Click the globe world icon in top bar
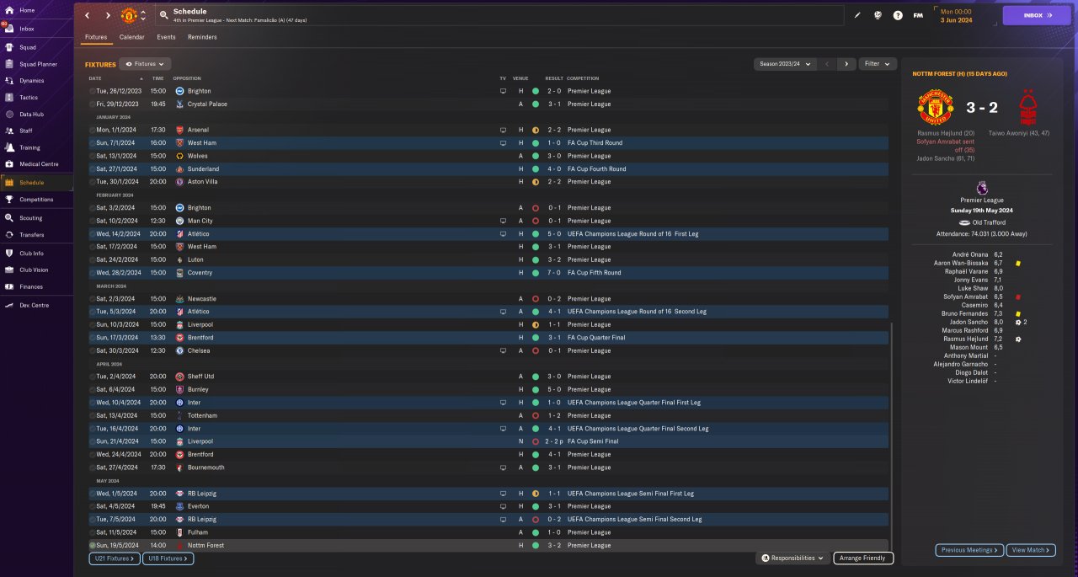 [878, 15]
